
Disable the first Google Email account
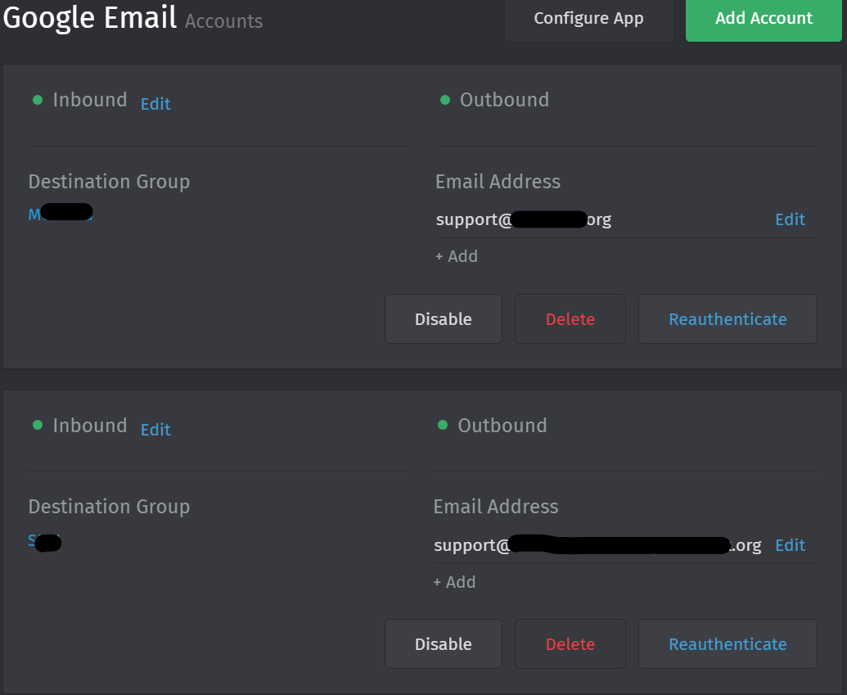click(443, 319)
